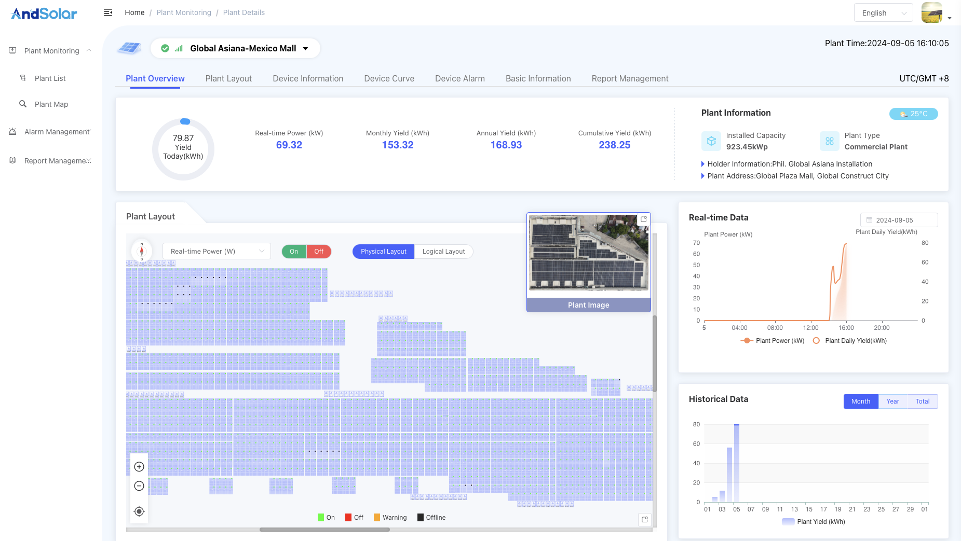Collapse the Plant Monitoring menu

tap(89, 50)
